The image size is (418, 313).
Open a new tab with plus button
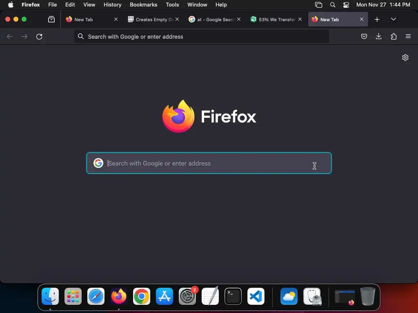click(377, 20)
